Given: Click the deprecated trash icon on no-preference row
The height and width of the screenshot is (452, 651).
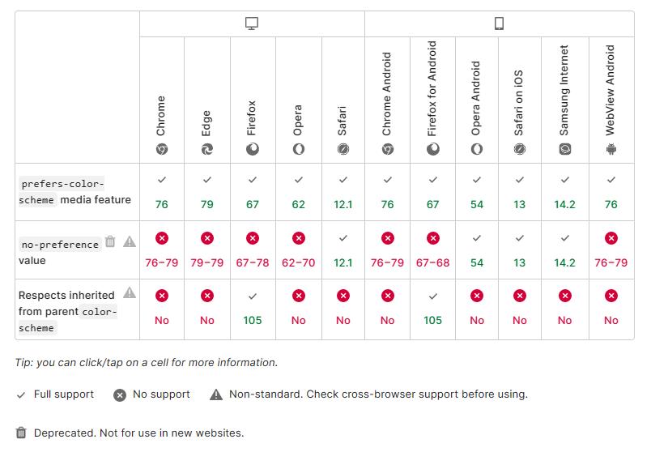Looking at the screenshot, I should coord(111,241).
